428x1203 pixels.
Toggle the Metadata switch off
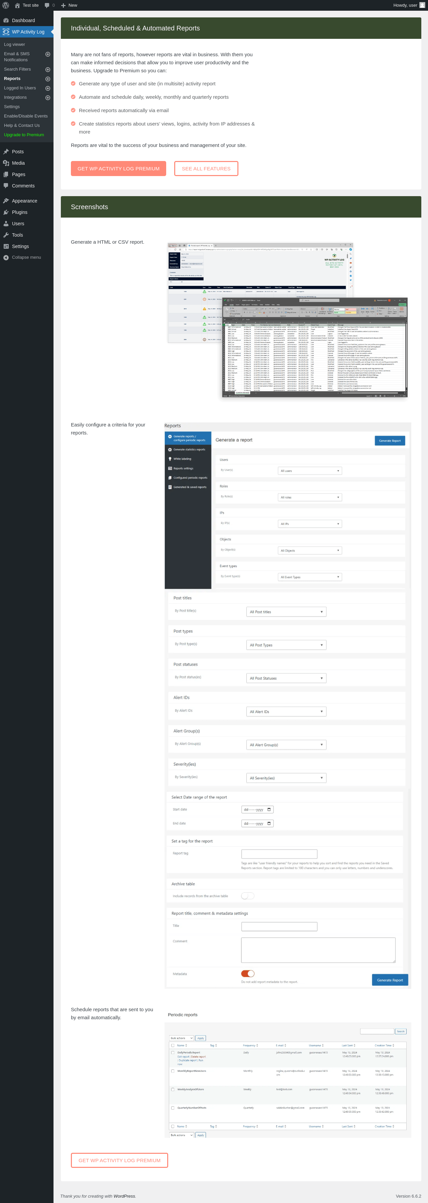coord(247,974)
